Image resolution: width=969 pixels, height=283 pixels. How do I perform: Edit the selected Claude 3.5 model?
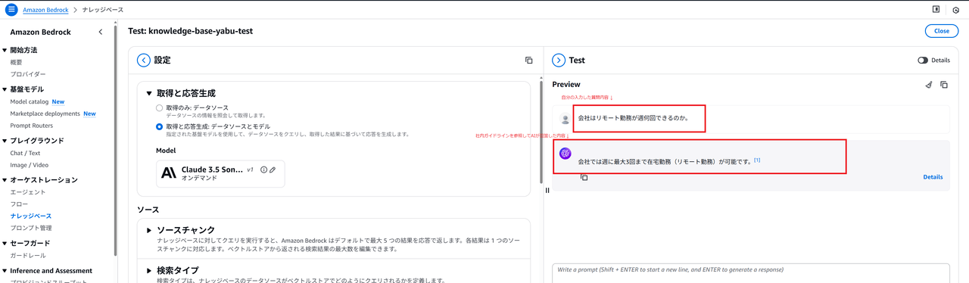click(273, 170)
